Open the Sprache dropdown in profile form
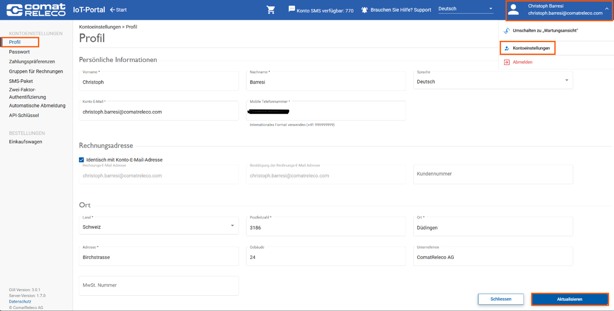This screenshot has height=311, width=614. click(x=567, y=80)
